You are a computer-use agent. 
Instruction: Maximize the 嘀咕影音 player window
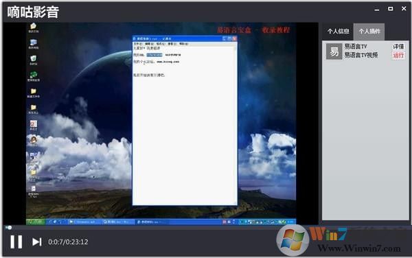pos(391,9)
